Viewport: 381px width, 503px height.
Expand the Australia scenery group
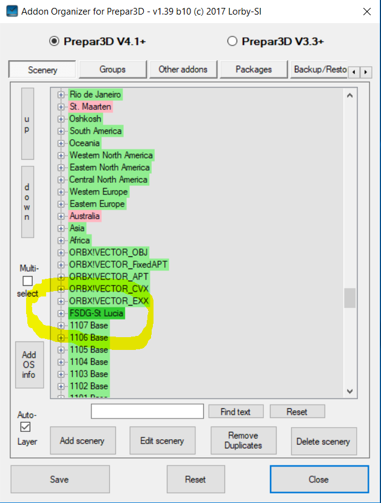[61, 216]
